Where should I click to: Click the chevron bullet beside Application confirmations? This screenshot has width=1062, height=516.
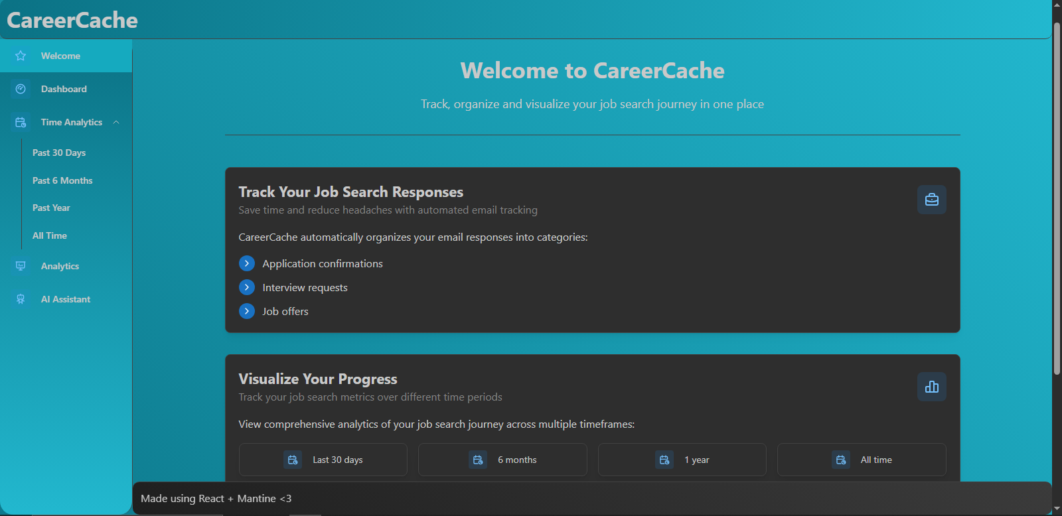point(247,263)
